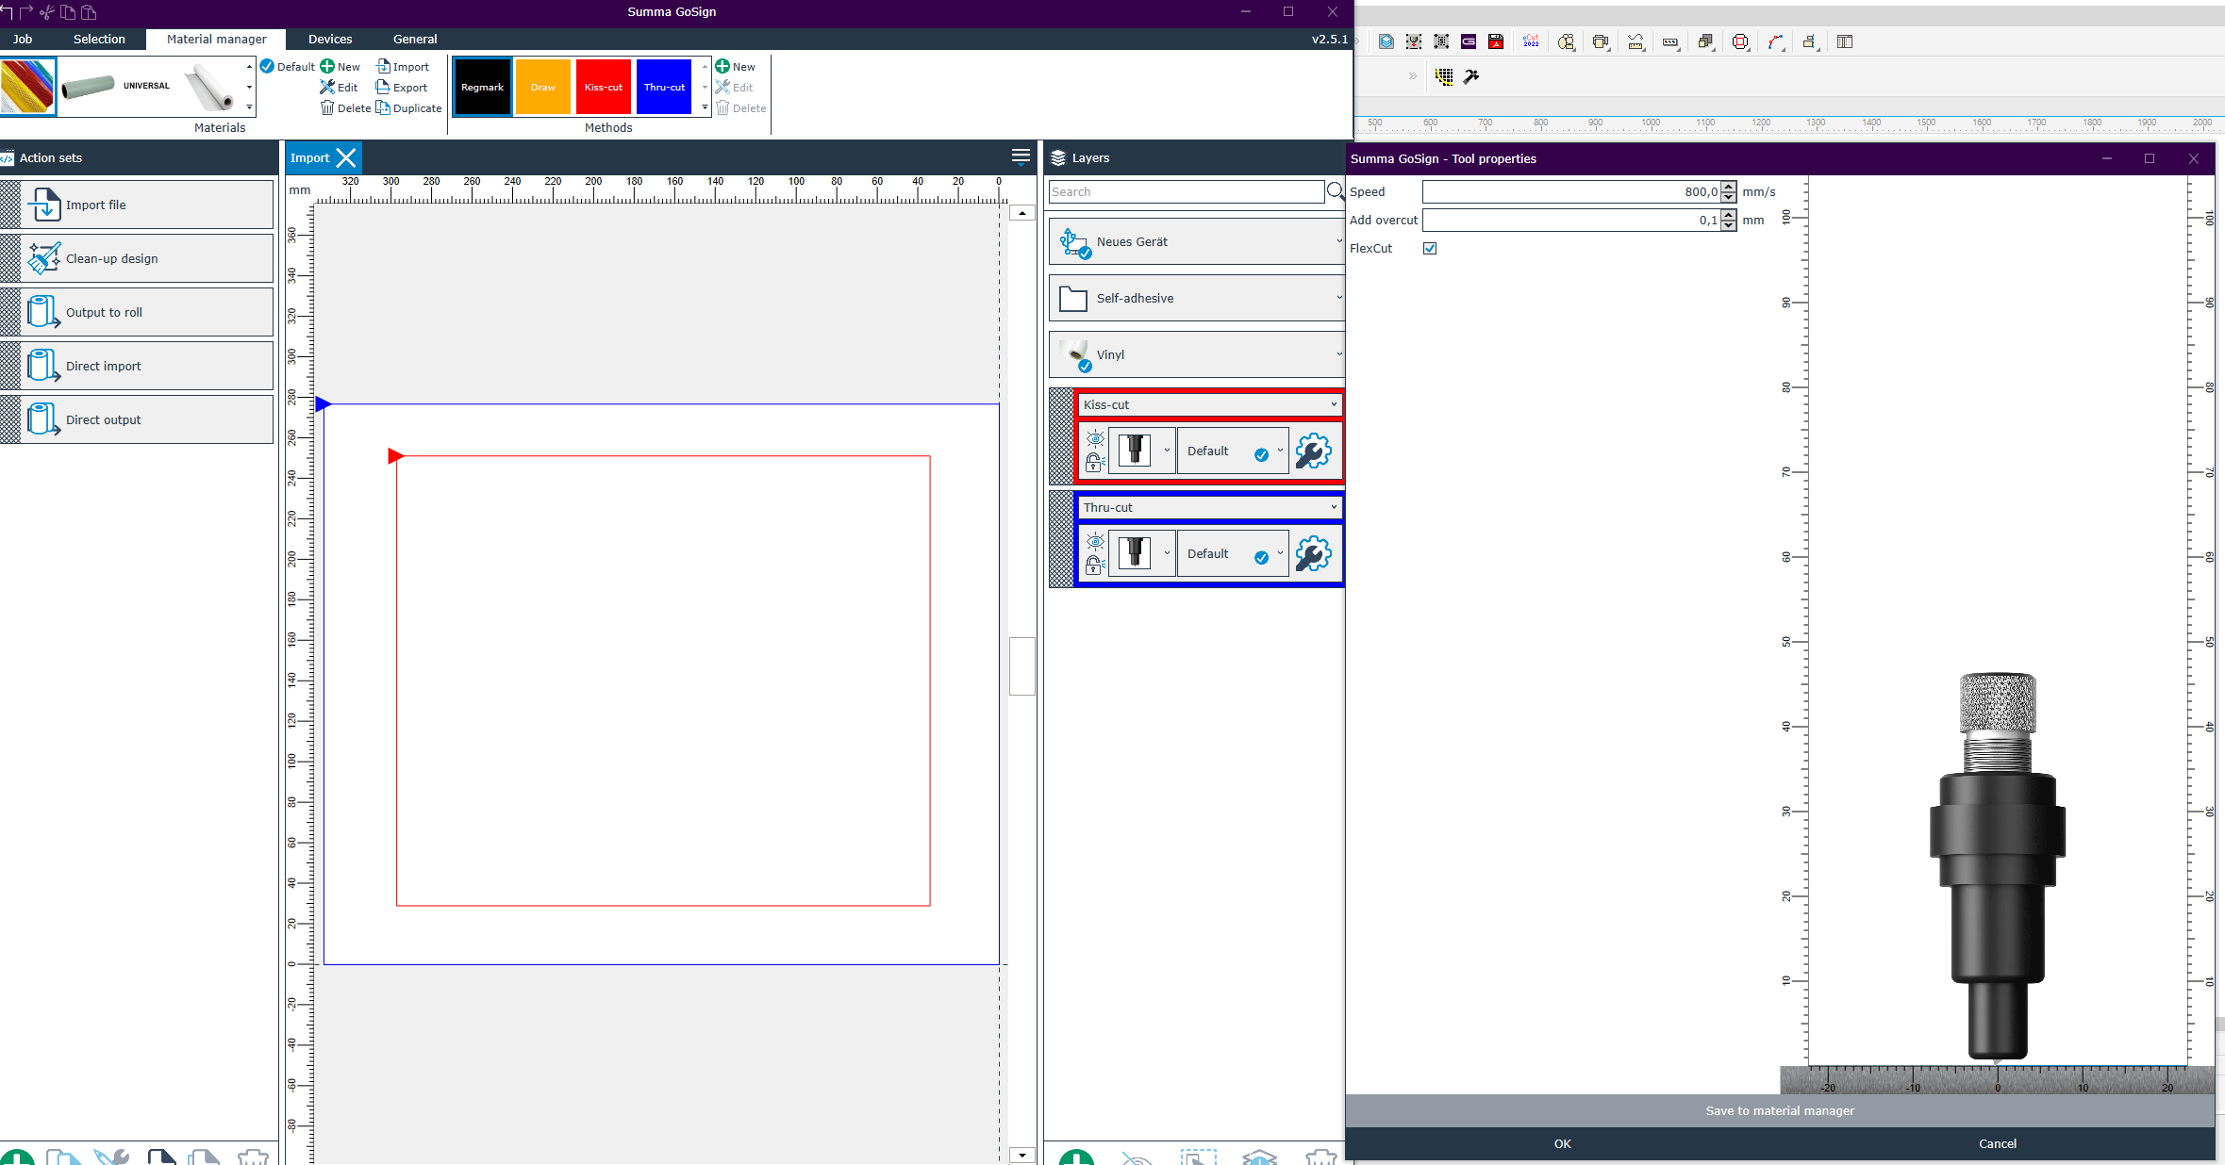Click the Edit material scissors-tool icon

pos(327,87)
